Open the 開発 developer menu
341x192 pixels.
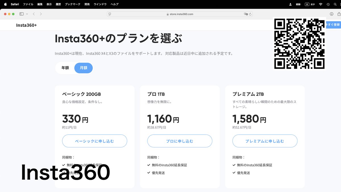tap(87, 4)
